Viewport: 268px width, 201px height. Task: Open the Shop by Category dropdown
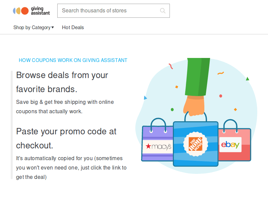[x=33, y=27]
